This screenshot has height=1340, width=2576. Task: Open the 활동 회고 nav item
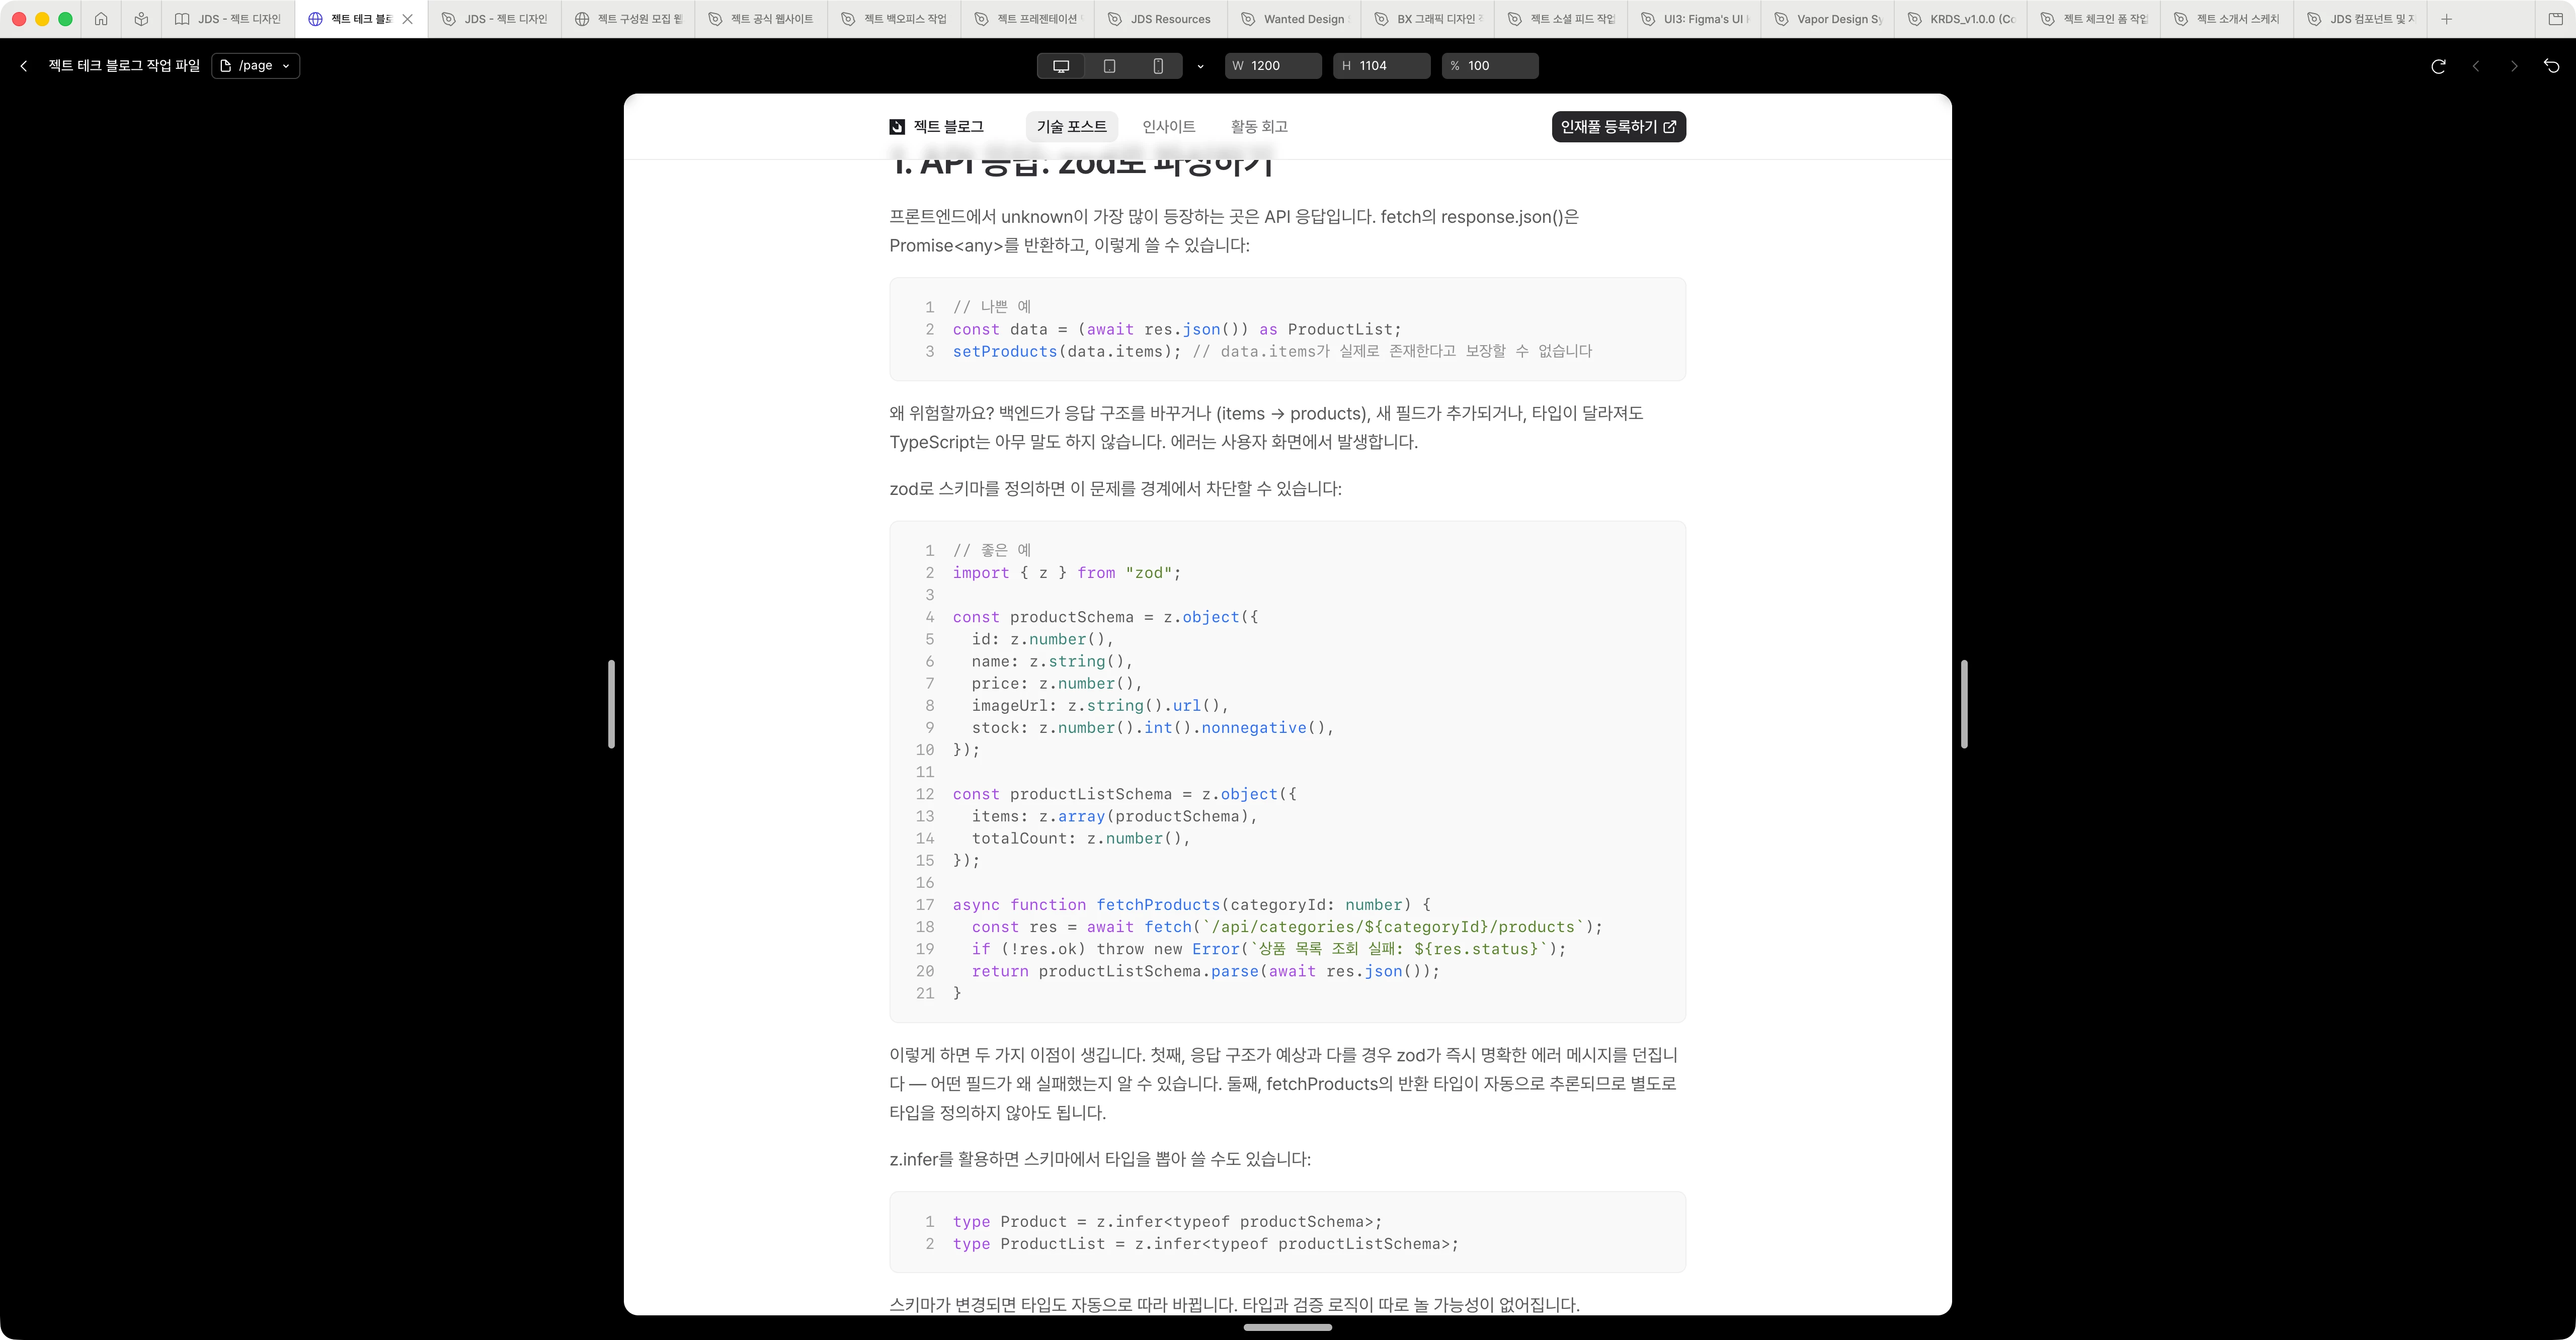click(x=1259, y=127)
